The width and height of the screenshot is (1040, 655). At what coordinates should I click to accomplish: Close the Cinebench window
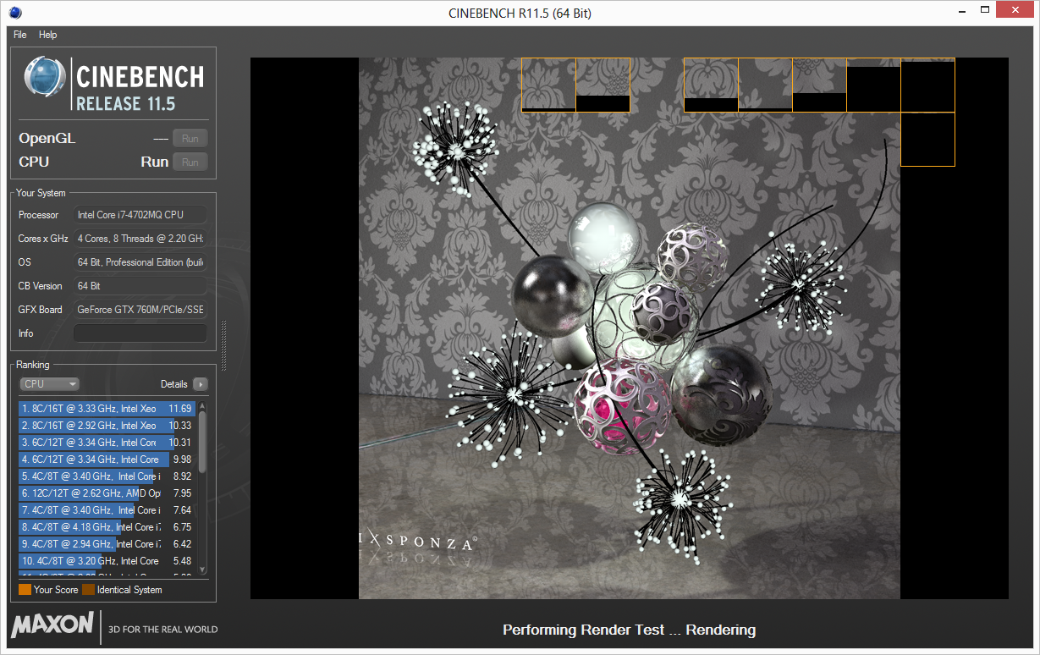[x=1015, y=10]
